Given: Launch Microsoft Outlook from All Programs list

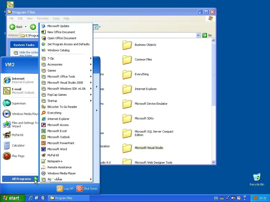Looking at the screenshot, I should click(x=66, y=137).
